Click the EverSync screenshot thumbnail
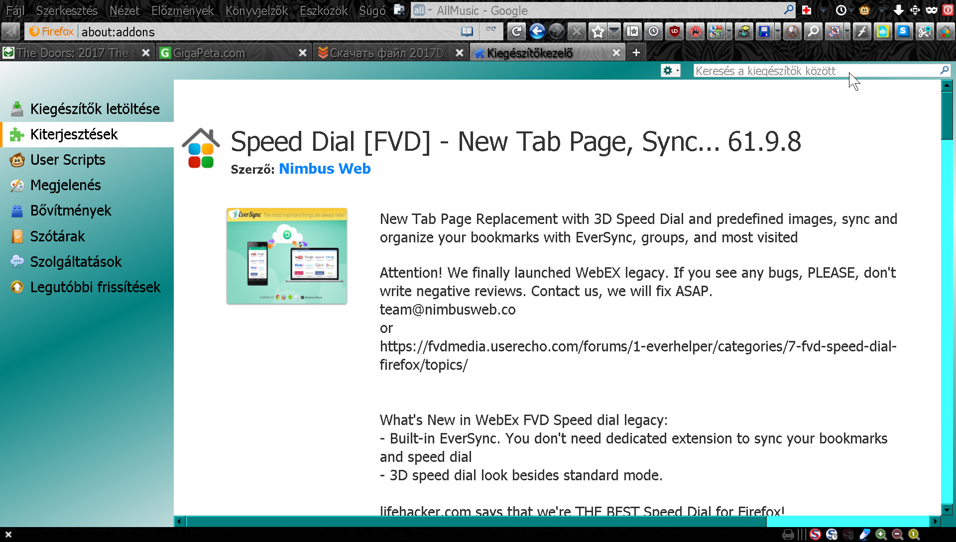 tap(287, 256)
